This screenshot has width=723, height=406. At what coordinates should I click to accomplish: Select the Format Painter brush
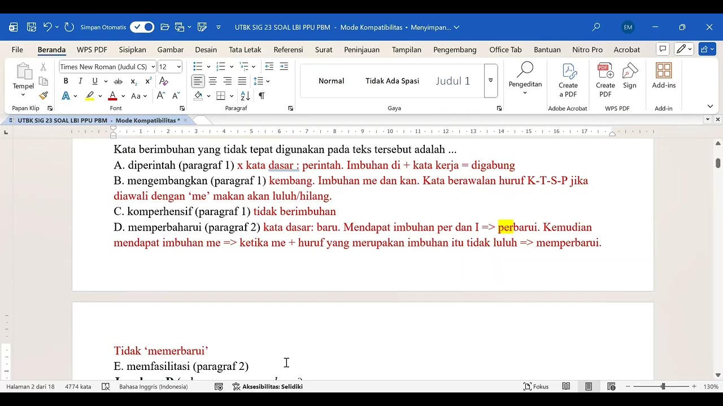pos(43,95)
